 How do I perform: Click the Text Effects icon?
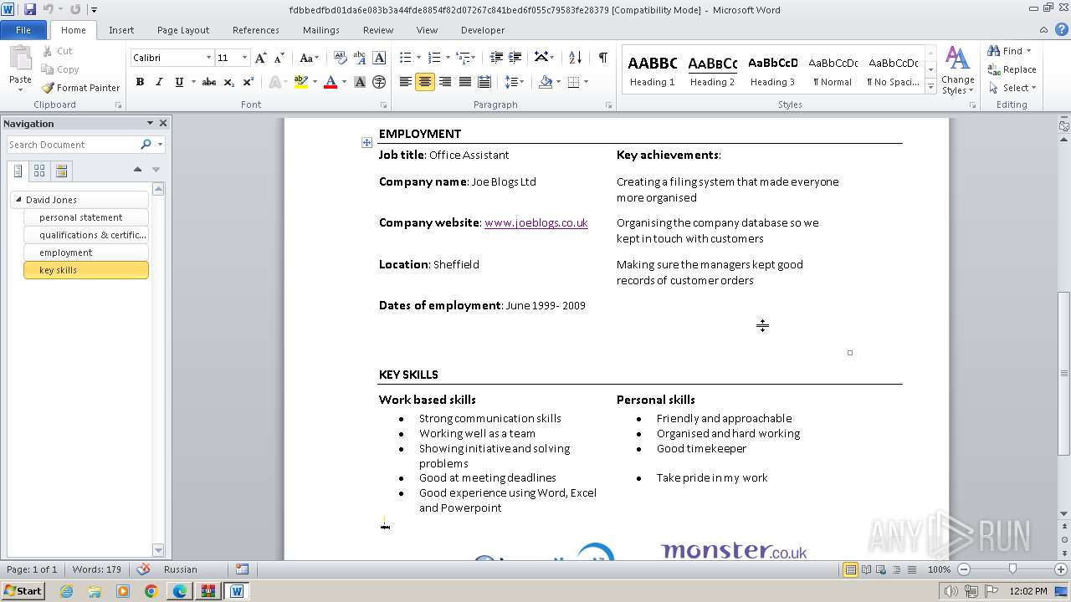(274, 82)
